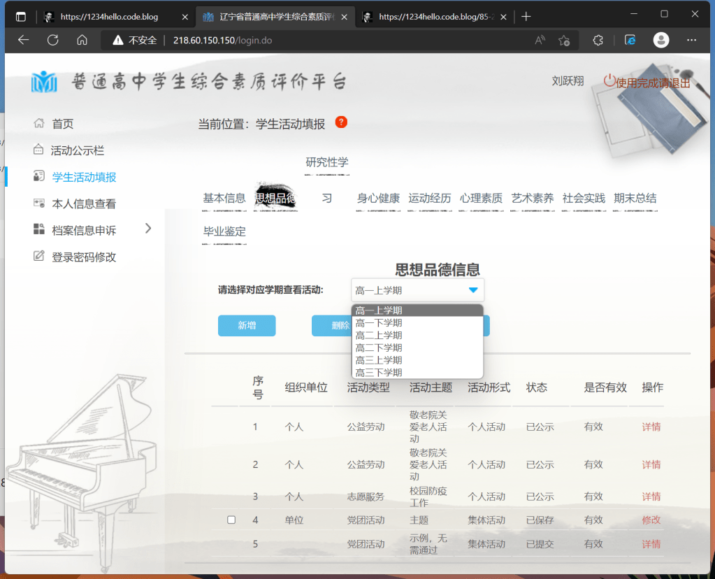This screenshot has height=579, width=715.
Task: Go to browser home page icon
Action: coord(82,40)
